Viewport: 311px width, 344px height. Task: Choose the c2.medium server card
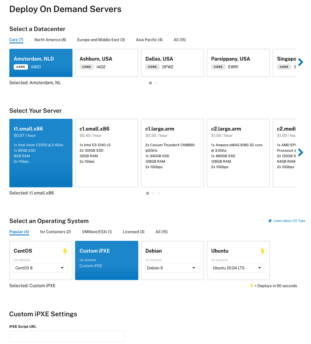tap(284, 153)
